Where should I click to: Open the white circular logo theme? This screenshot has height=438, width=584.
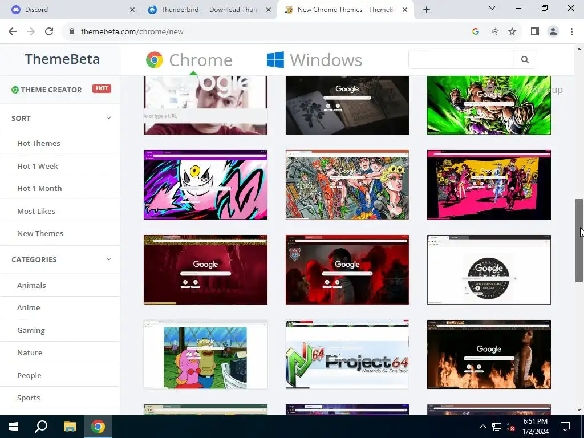pyautogui.click(x=489, y=270)
